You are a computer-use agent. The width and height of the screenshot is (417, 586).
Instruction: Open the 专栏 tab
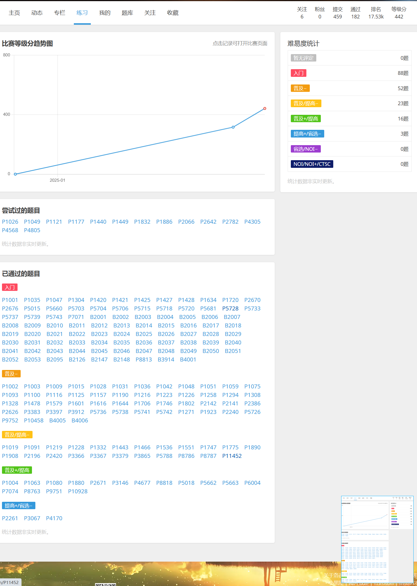(x=59, y=13)
